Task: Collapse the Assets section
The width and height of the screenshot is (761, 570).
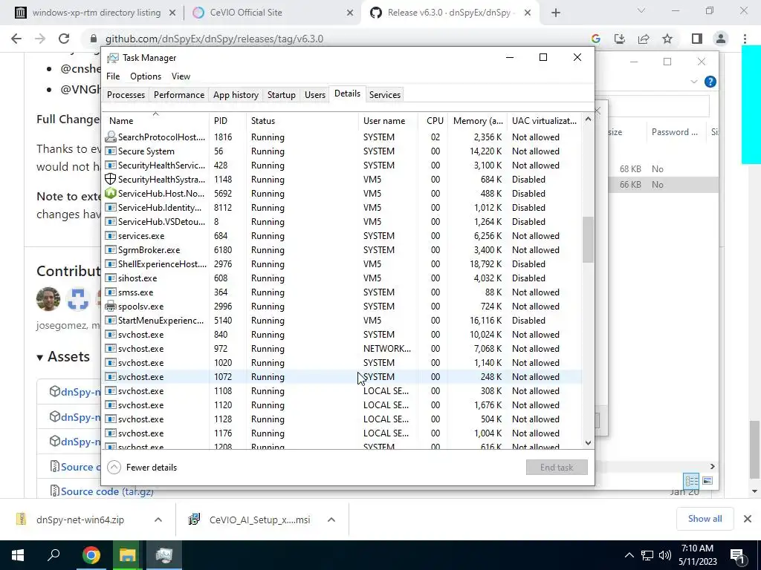Action: pyautogui.click(x=63, y=357)
